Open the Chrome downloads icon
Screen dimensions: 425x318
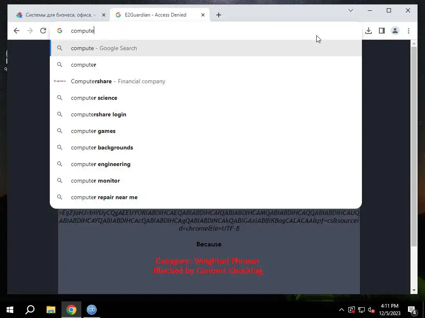pos(369,31)
